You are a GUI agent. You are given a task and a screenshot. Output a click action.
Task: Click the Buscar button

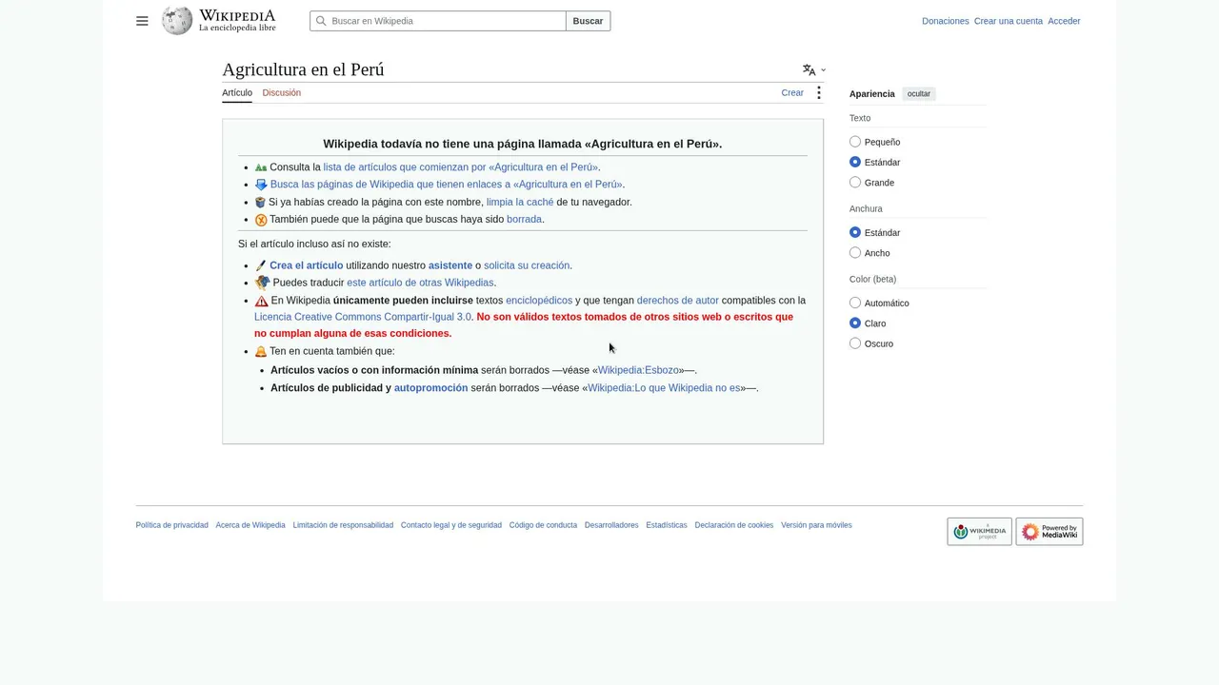tap(588, 21)
